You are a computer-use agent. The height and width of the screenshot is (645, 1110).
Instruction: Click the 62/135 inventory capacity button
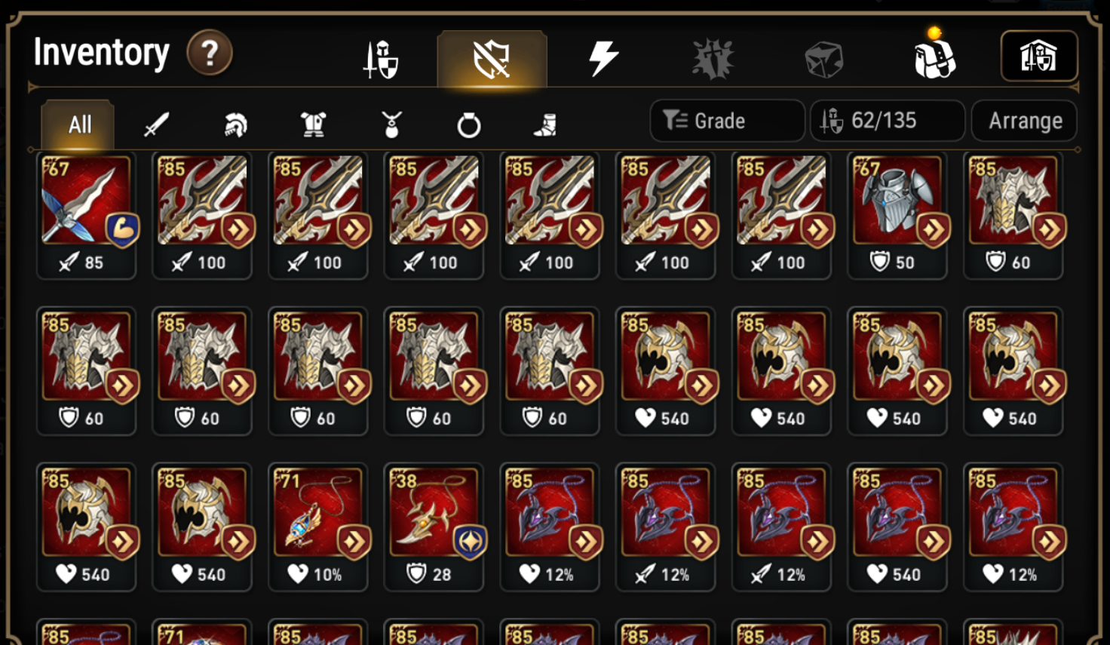coord(888,121)
